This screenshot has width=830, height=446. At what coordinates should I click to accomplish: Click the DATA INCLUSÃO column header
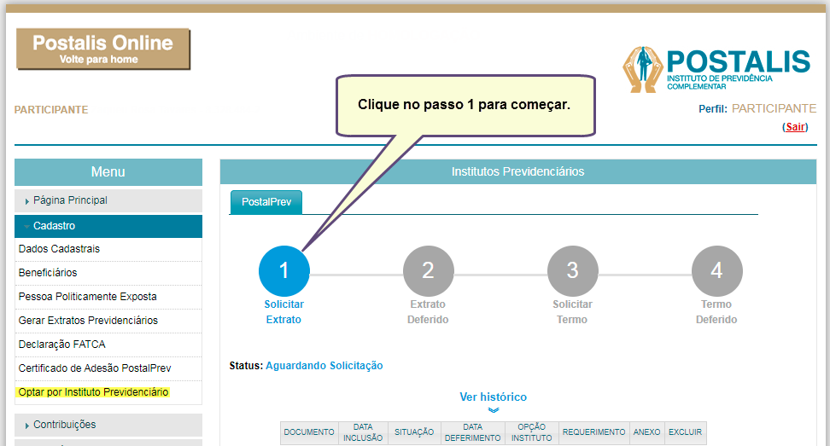pos(363,432)
